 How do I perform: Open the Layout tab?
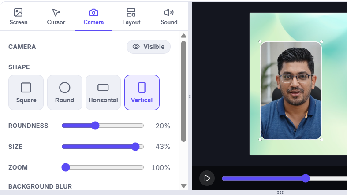coord(131,17)
